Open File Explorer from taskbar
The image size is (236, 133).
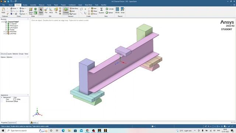pyautogui.click(x=69, y=130)
